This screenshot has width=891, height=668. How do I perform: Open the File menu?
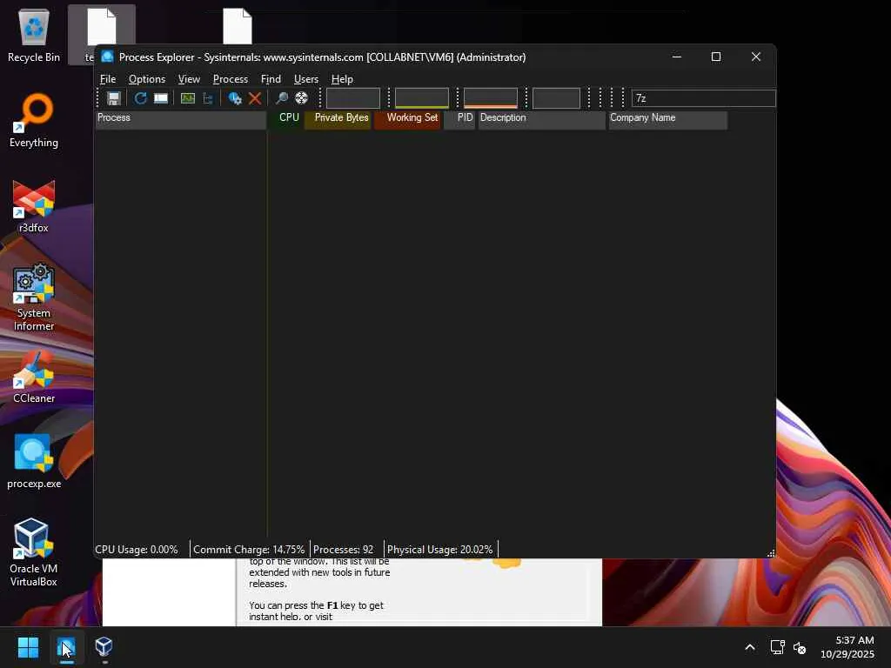coord(108,79)
